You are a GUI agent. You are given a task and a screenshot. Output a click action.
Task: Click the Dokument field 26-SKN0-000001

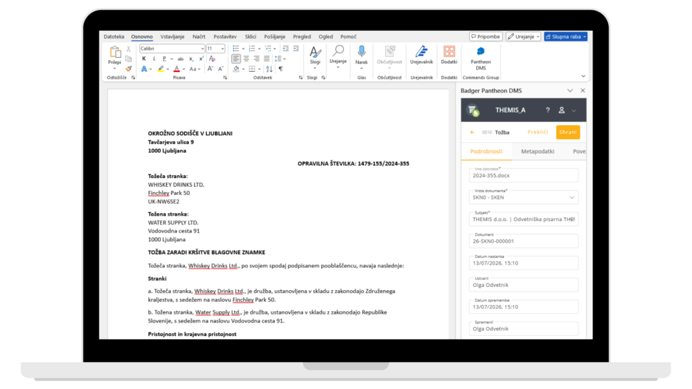(523, 241)
